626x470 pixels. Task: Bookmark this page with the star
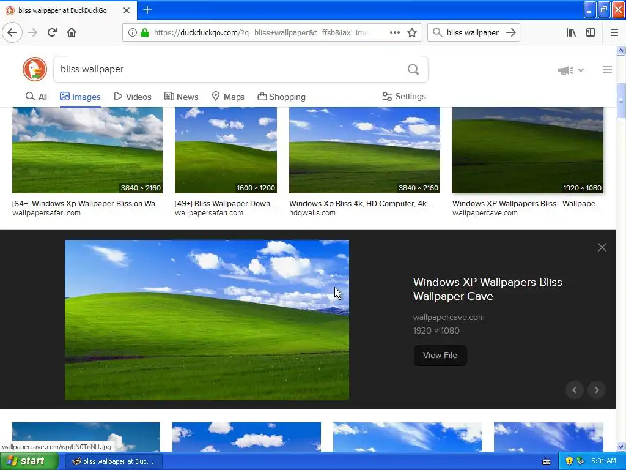pyautogui.click(x=412, y=32)
